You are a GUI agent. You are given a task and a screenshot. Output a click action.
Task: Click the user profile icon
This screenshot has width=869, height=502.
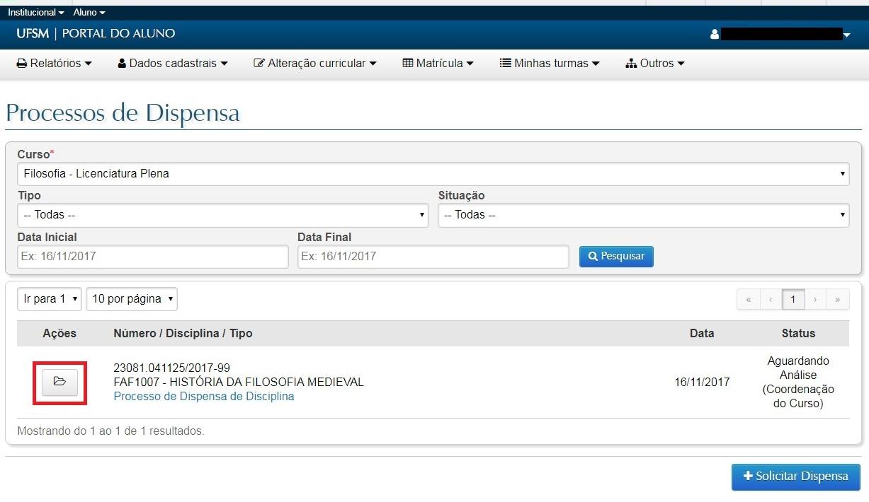pos(715,34)
